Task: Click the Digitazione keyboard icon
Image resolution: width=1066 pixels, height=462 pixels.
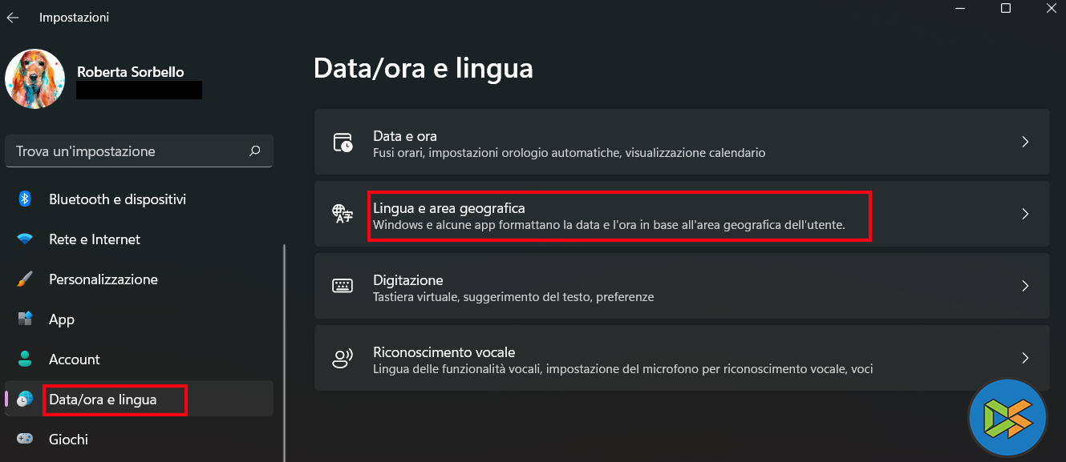Action: [x=342, y=286]
